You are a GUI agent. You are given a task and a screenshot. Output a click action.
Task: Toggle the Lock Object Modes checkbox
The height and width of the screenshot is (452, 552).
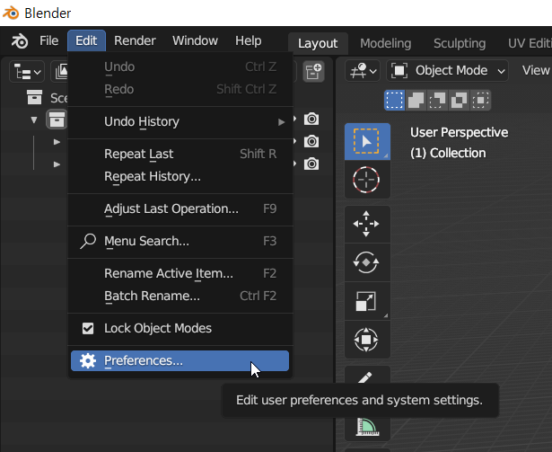coord(88,328)
